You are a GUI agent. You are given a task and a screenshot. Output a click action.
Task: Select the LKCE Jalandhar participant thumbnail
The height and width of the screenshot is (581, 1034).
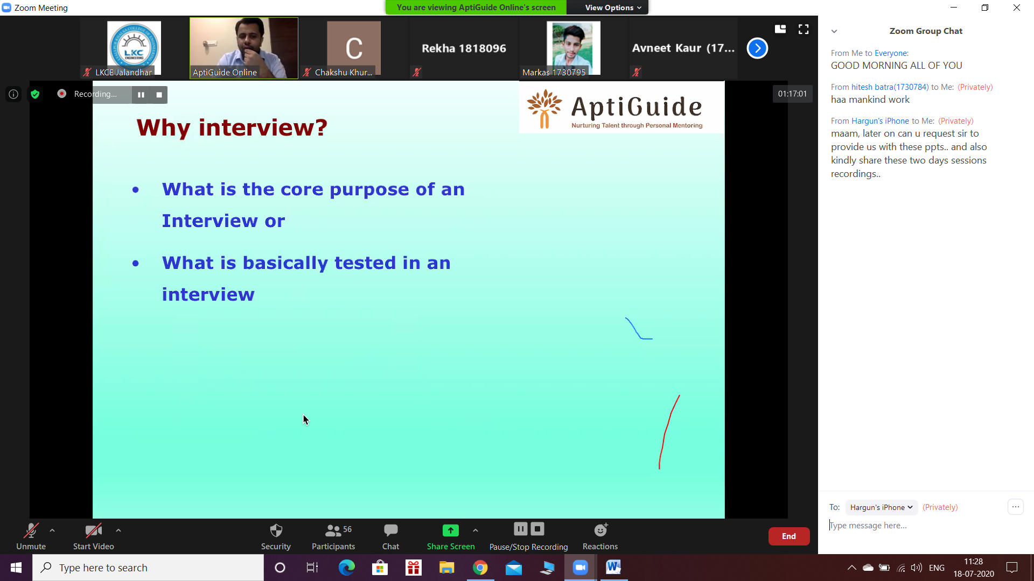point(134,48)
